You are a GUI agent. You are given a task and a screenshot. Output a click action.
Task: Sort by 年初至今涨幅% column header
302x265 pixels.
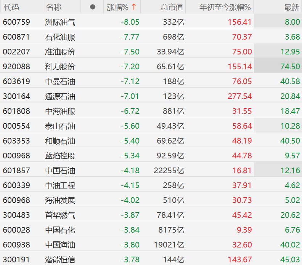(x=225, y=7)
